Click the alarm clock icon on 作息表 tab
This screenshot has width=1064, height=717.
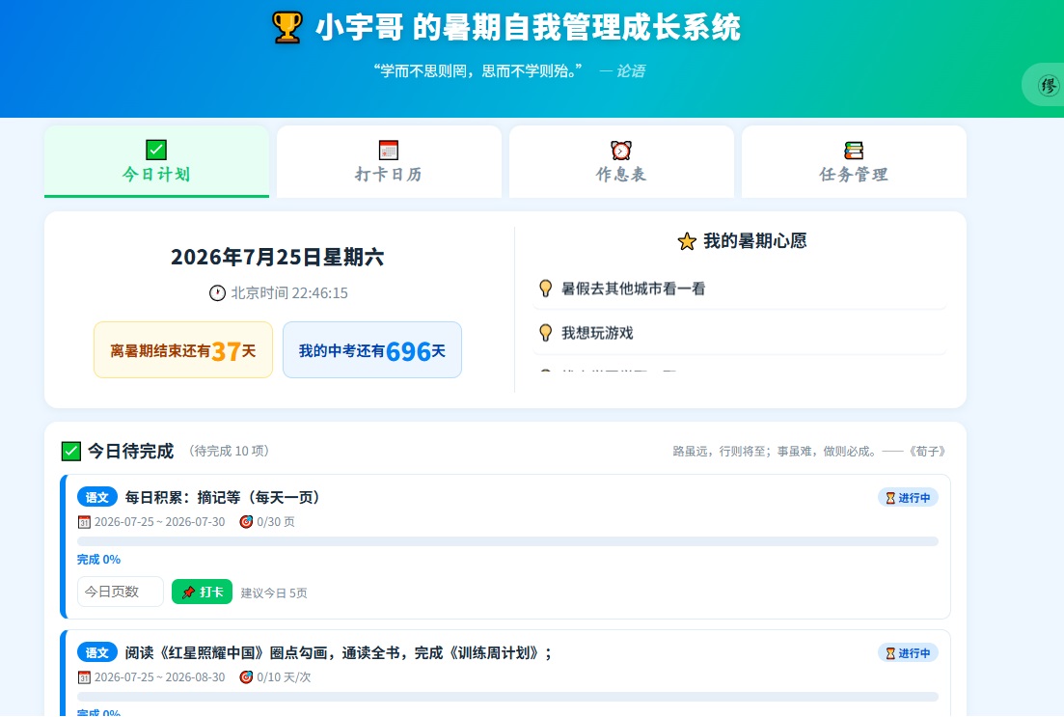[x=621, y=150]
